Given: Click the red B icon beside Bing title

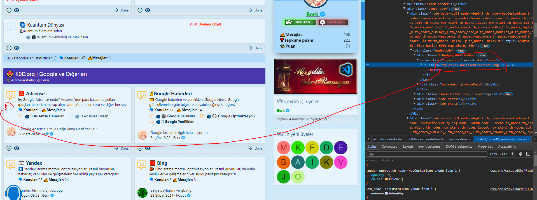Looking at the screenshot, I should (x=153, y=163).
